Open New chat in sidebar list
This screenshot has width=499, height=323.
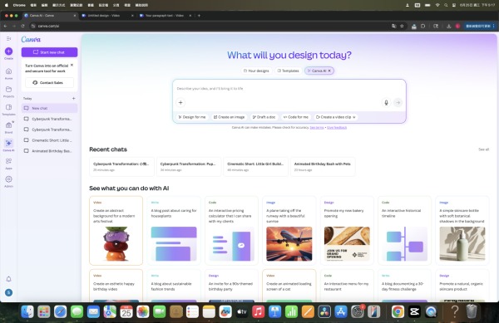(x=49, y=108)
